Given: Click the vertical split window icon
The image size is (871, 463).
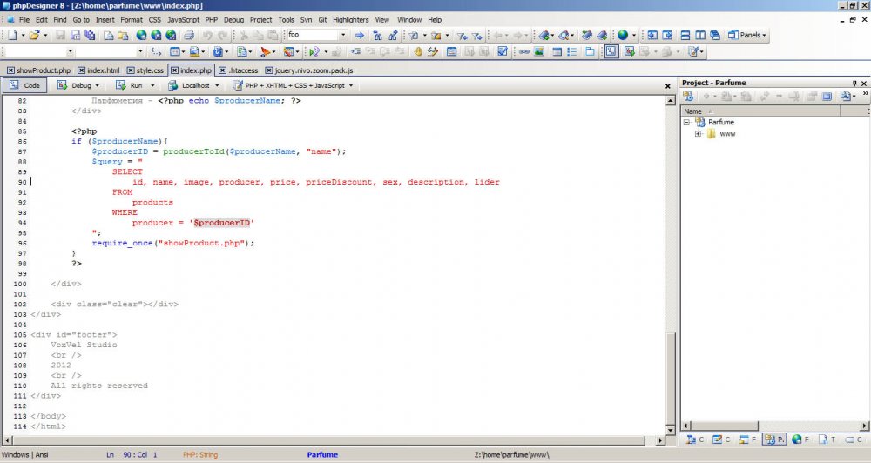Looking at the screenshot, I should (x=700, y=35).
